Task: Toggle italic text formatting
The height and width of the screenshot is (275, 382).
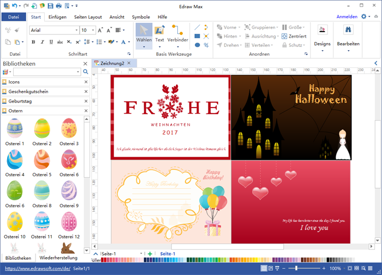Action: [41, 41]
